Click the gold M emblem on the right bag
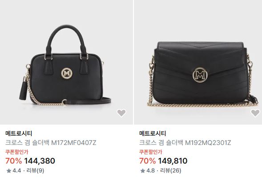The image size is (262, 180). (200, 75)
